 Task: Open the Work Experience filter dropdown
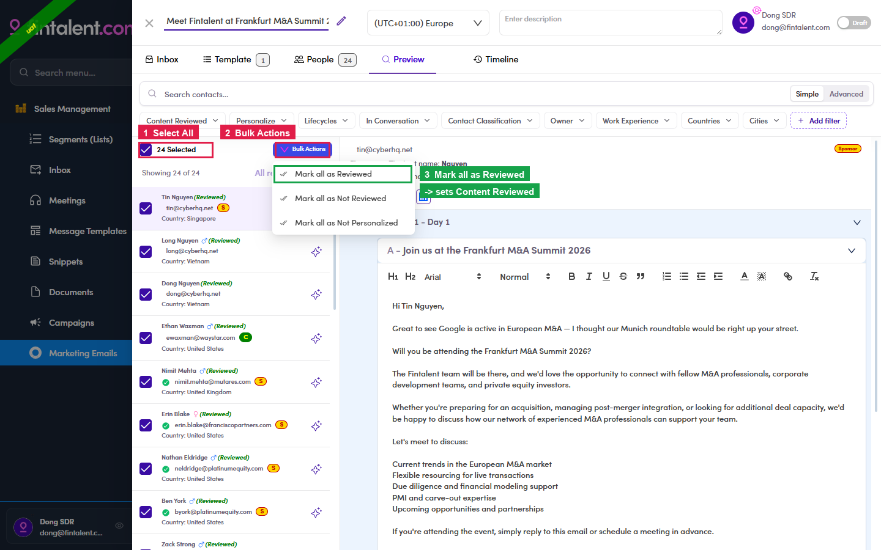click(x=636, y=121)
